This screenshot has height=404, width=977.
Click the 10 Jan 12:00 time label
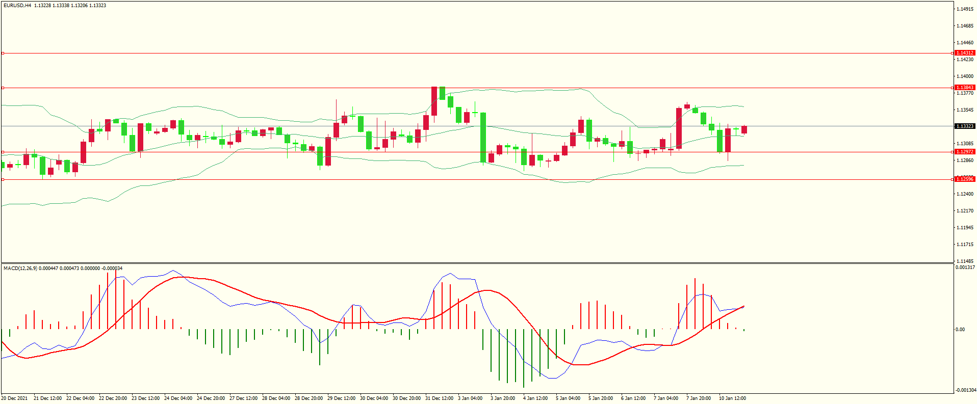coord(732,398)
